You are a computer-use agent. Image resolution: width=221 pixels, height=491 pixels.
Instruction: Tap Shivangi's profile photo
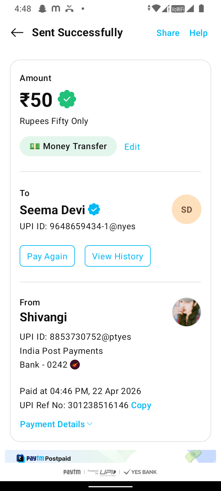[x=186, y=312]
